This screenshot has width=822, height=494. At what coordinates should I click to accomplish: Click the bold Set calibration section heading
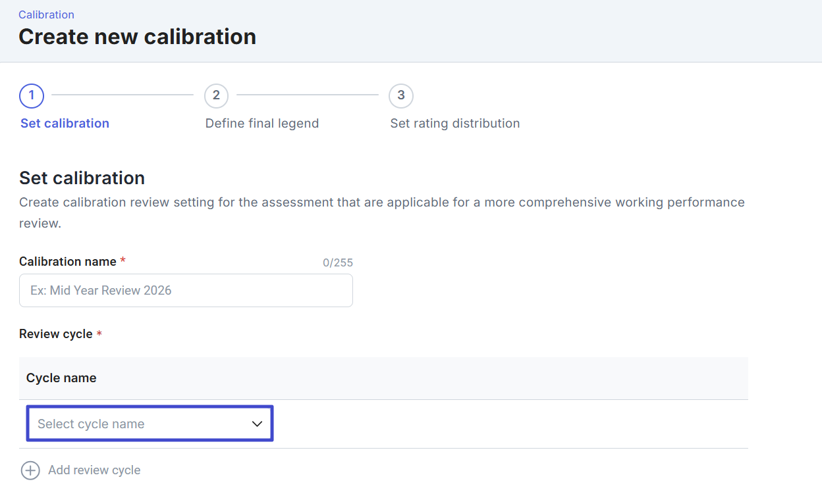82,178
